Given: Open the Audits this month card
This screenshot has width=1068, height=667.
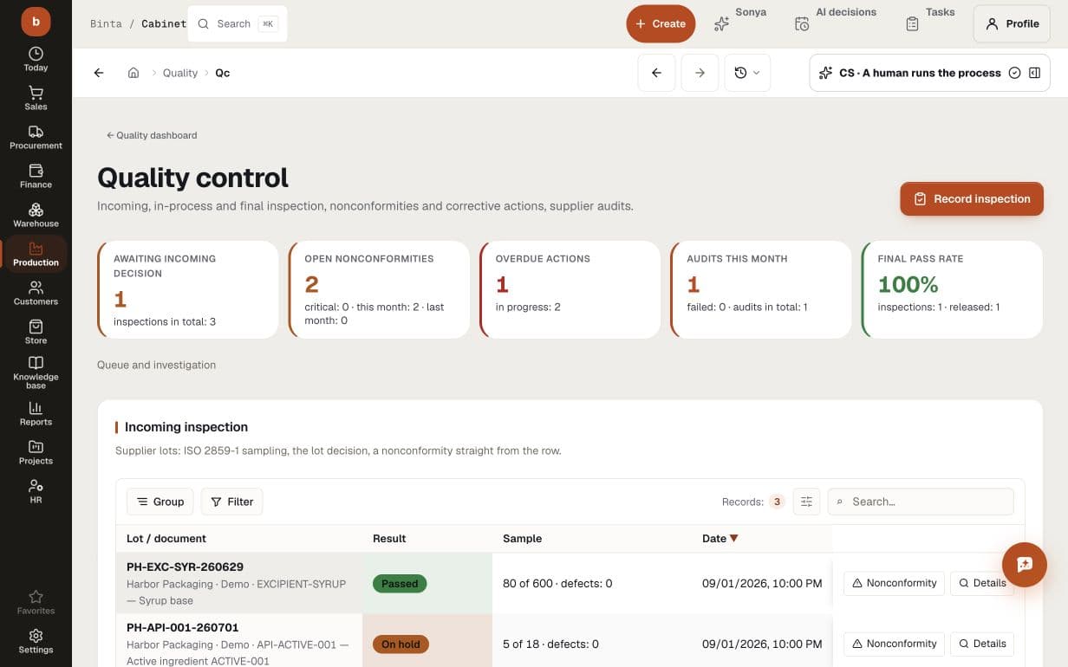Looking at the screenshot, I should [x=761, y=289].
